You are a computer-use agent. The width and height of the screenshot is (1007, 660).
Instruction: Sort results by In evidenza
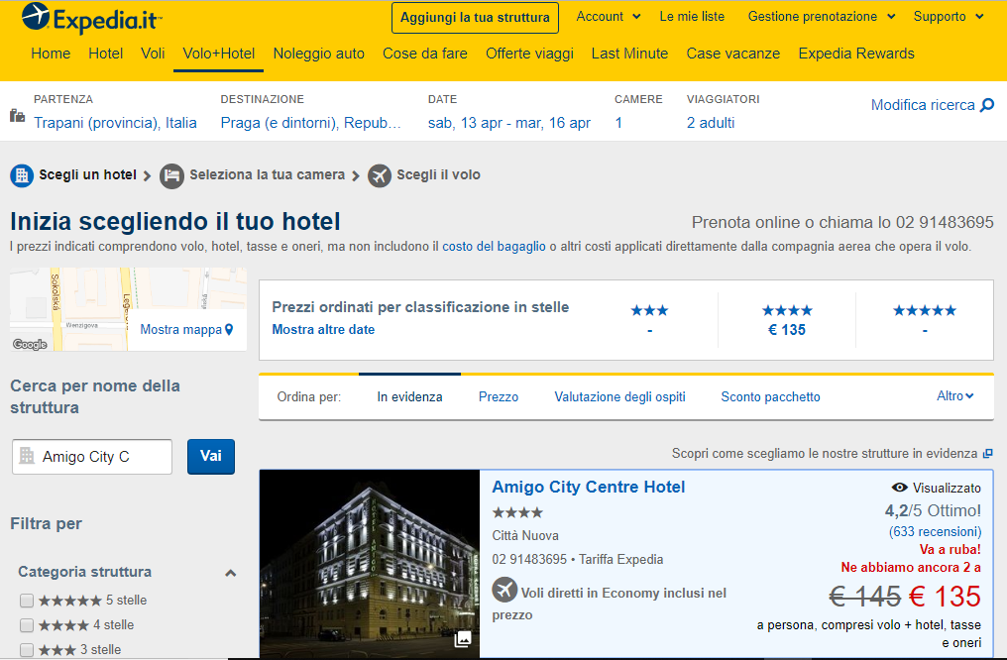[x=409, y=396]
